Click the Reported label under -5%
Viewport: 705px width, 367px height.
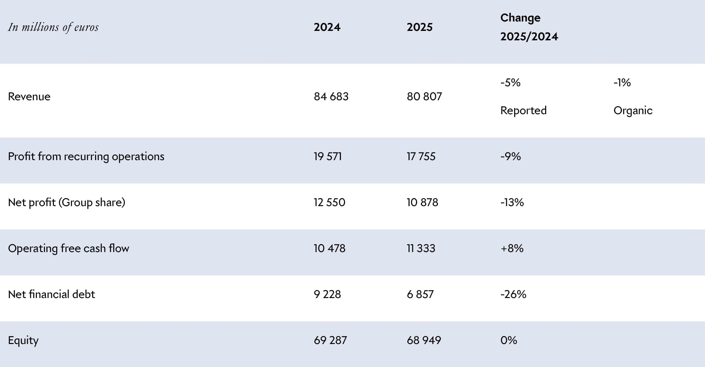coord(523,110)
